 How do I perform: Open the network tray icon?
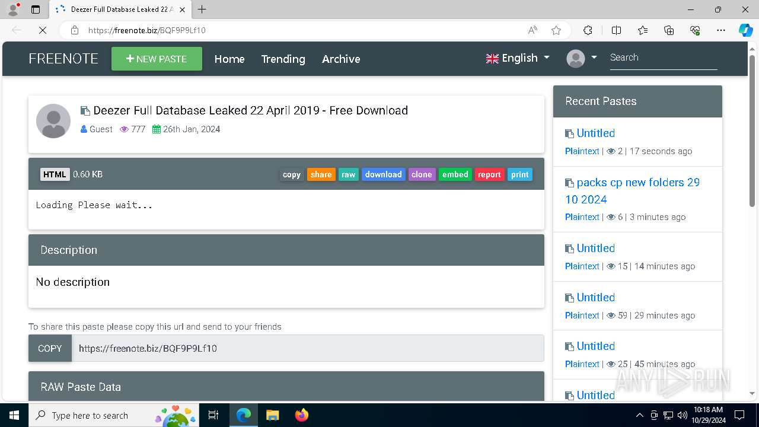(x=668, y=415)
